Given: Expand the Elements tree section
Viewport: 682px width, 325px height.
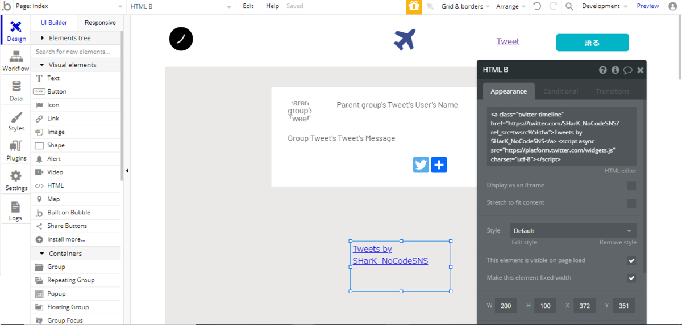Looking at the screenshot, I should [76, 38].
